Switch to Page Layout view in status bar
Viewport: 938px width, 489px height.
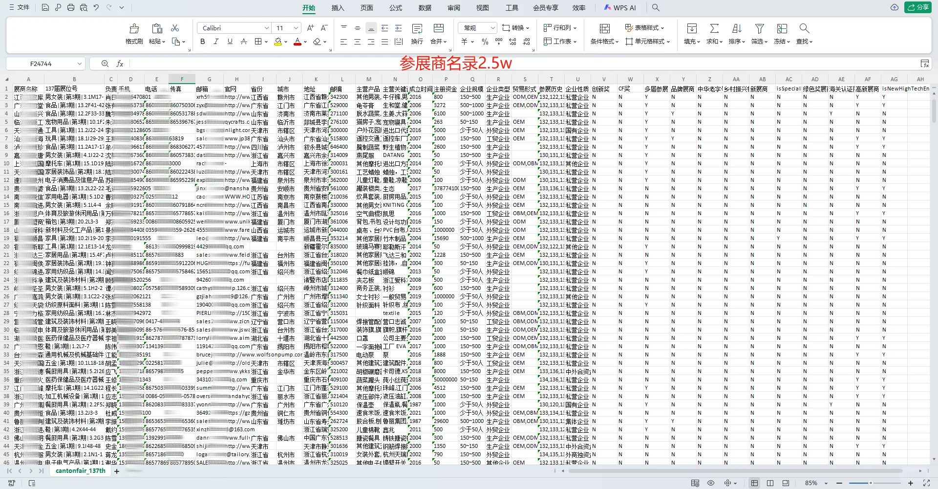pos(770,483)
